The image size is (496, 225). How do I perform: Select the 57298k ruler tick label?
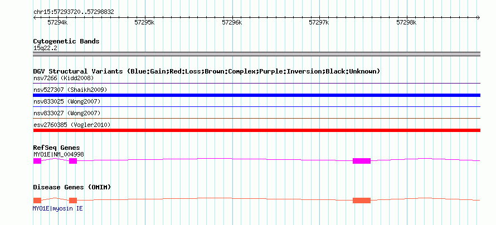pyautogui.click(x=406, y=22)
